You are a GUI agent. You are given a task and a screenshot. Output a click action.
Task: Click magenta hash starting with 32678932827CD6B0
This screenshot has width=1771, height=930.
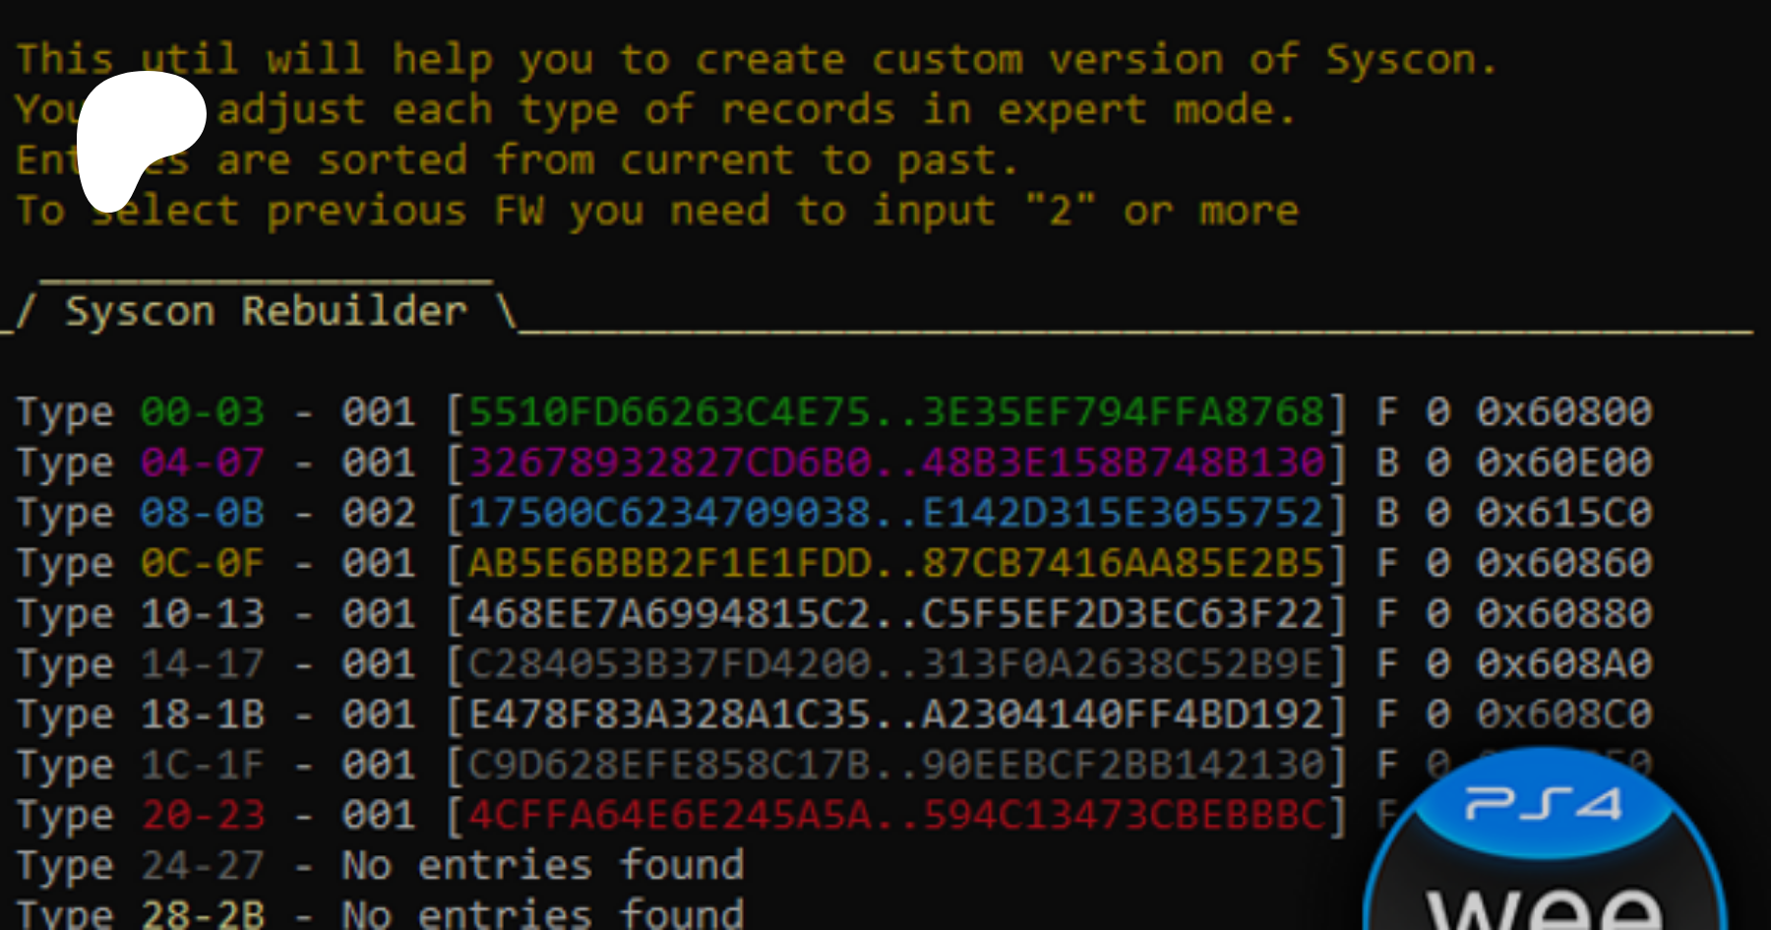click(895, 463)
